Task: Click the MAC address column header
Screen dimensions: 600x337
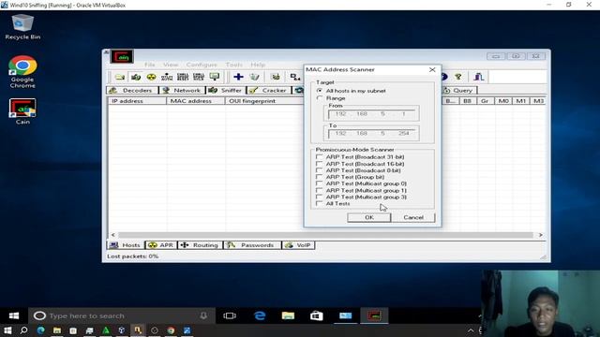Action: click(x=196, y=101)
